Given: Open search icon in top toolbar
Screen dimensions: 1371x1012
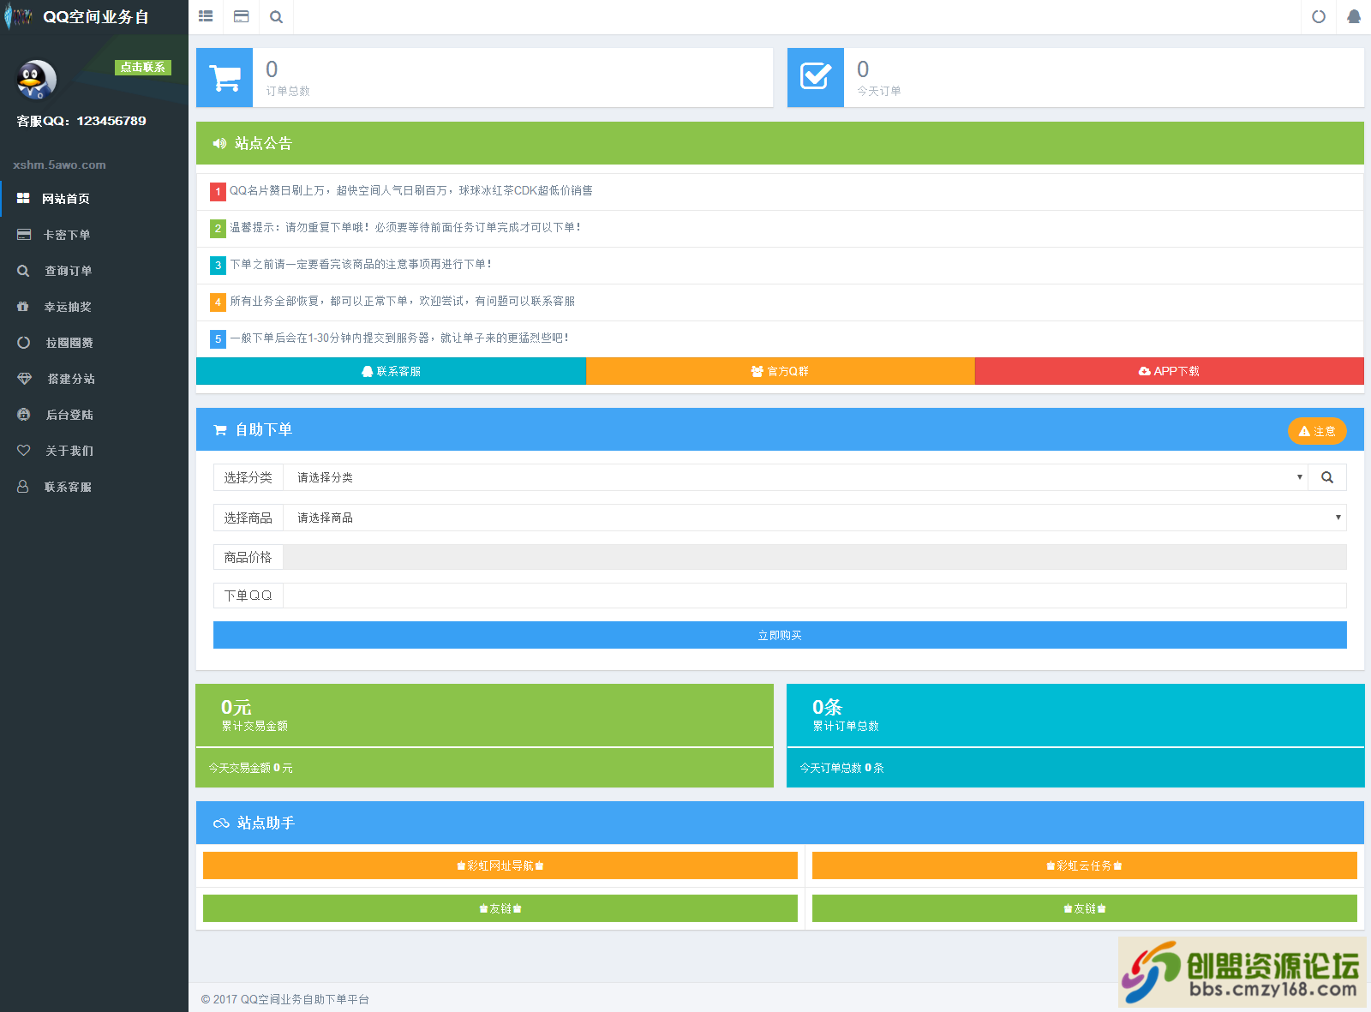Looking at the screenshot, I should click(x=276, y=16).
